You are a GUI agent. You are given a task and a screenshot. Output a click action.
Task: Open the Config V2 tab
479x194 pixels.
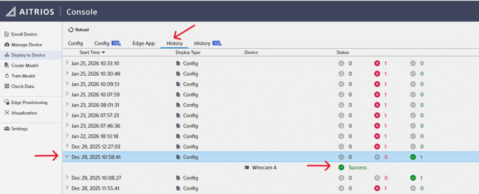coord(107,43)
